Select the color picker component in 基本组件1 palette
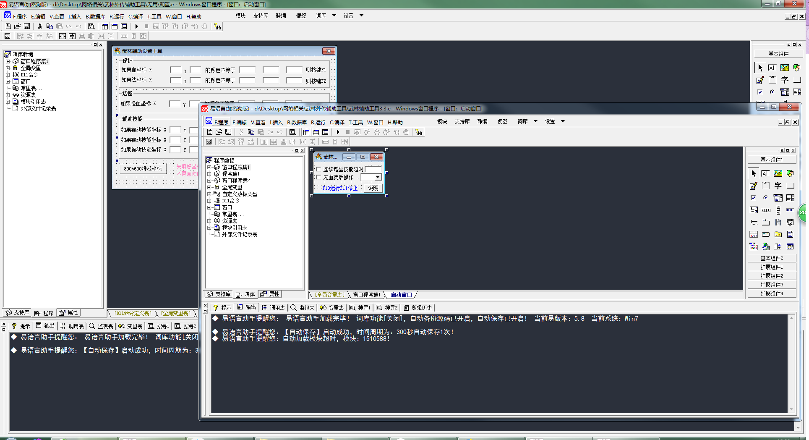Screen dimensions: 809x440 pyautogui.click(x=753, y=246)
